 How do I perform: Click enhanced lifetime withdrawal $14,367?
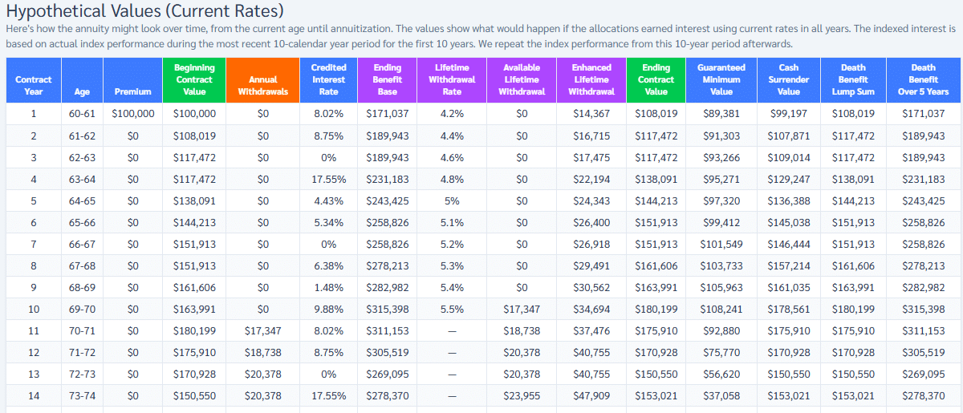[592, 114]
